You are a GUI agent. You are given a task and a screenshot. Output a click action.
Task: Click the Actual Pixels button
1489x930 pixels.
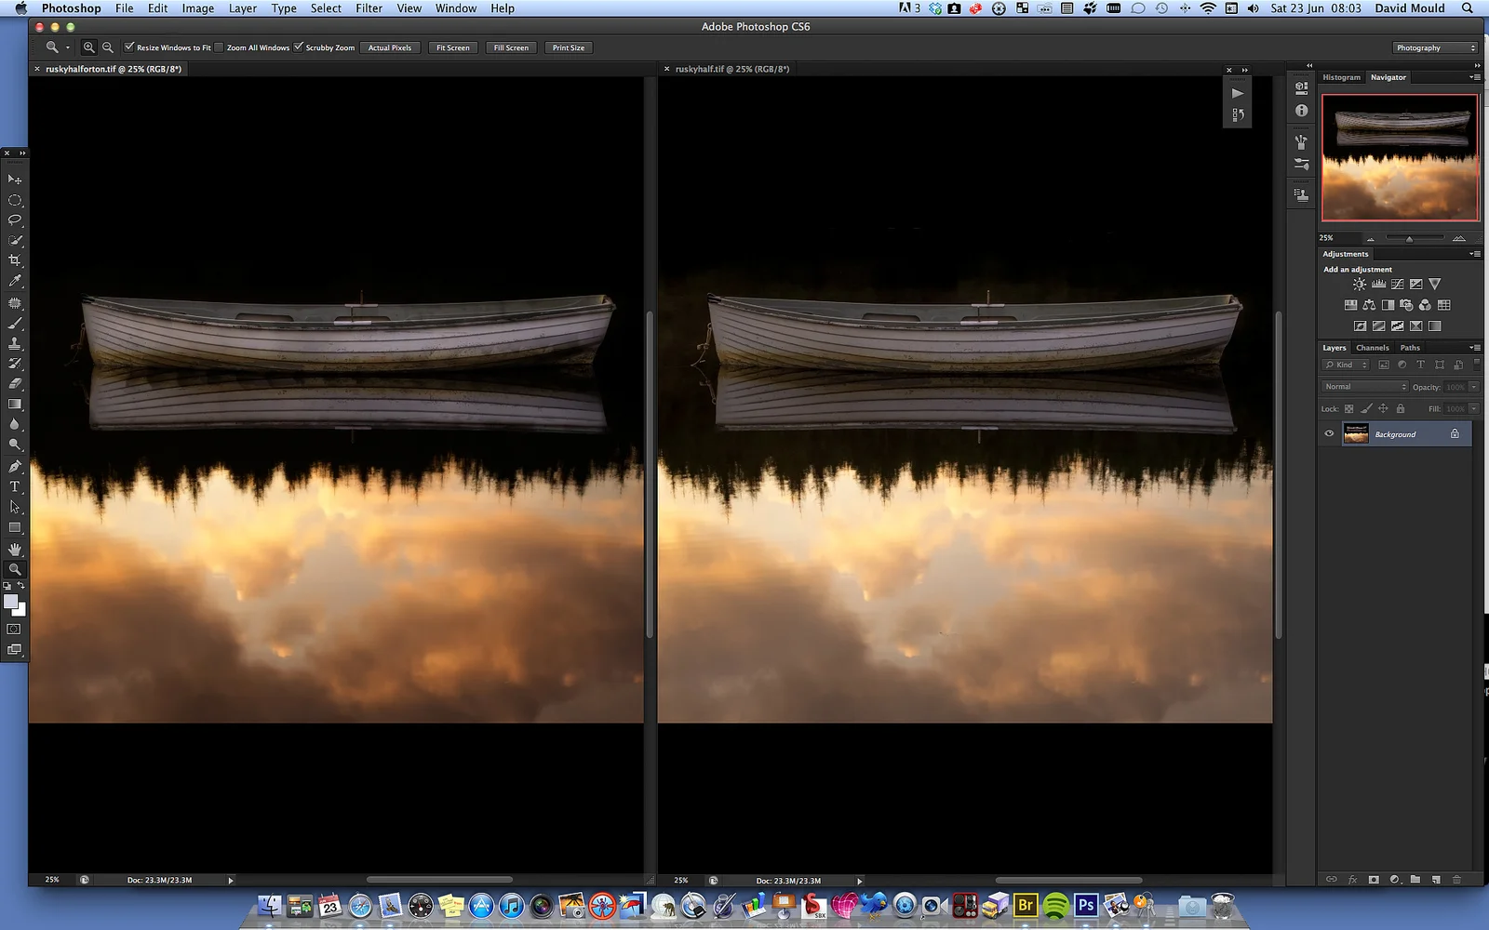click(x=390, y=47)
